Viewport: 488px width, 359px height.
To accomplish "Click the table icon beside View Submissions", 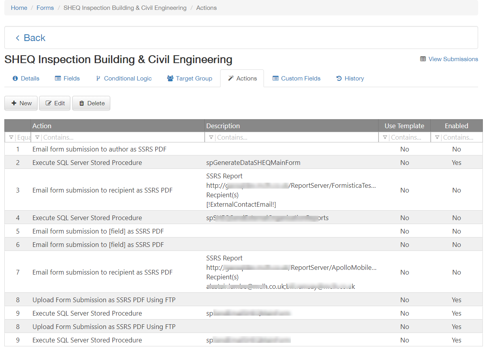I will point(423,59).
